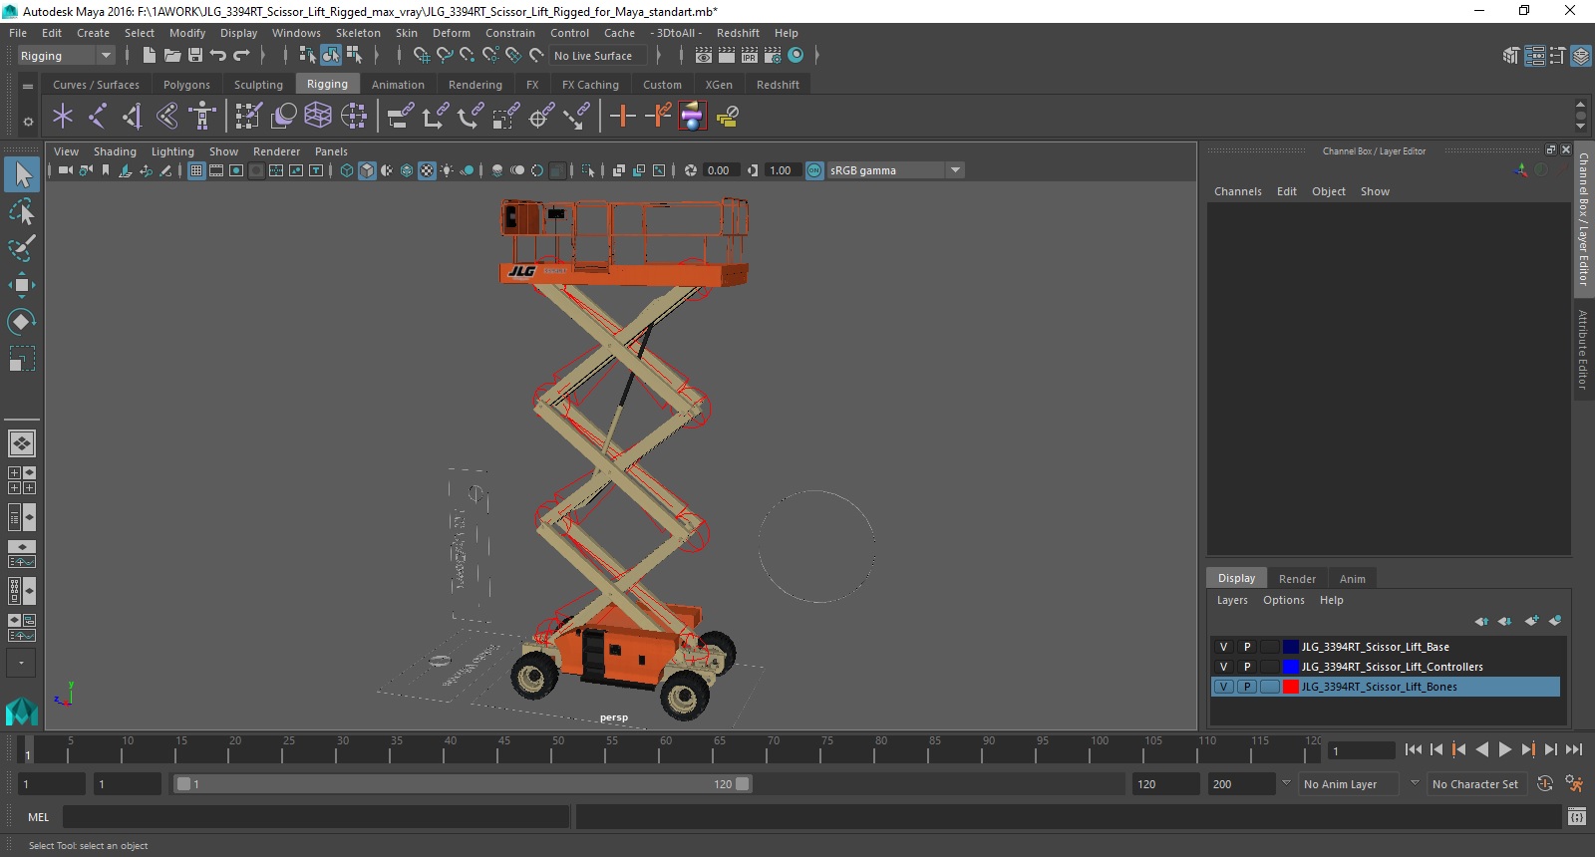Open the No Character Set dropdown
The height and width of the screenshot is (857, 1595).
pyautogui.click(x=1476, y=784)
